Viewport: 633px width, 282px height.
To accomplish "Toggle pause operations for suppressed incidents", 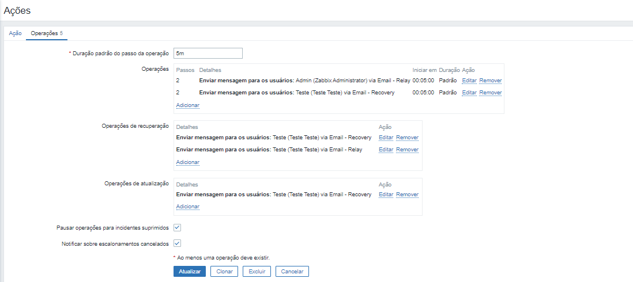I will tap(178, 228).
